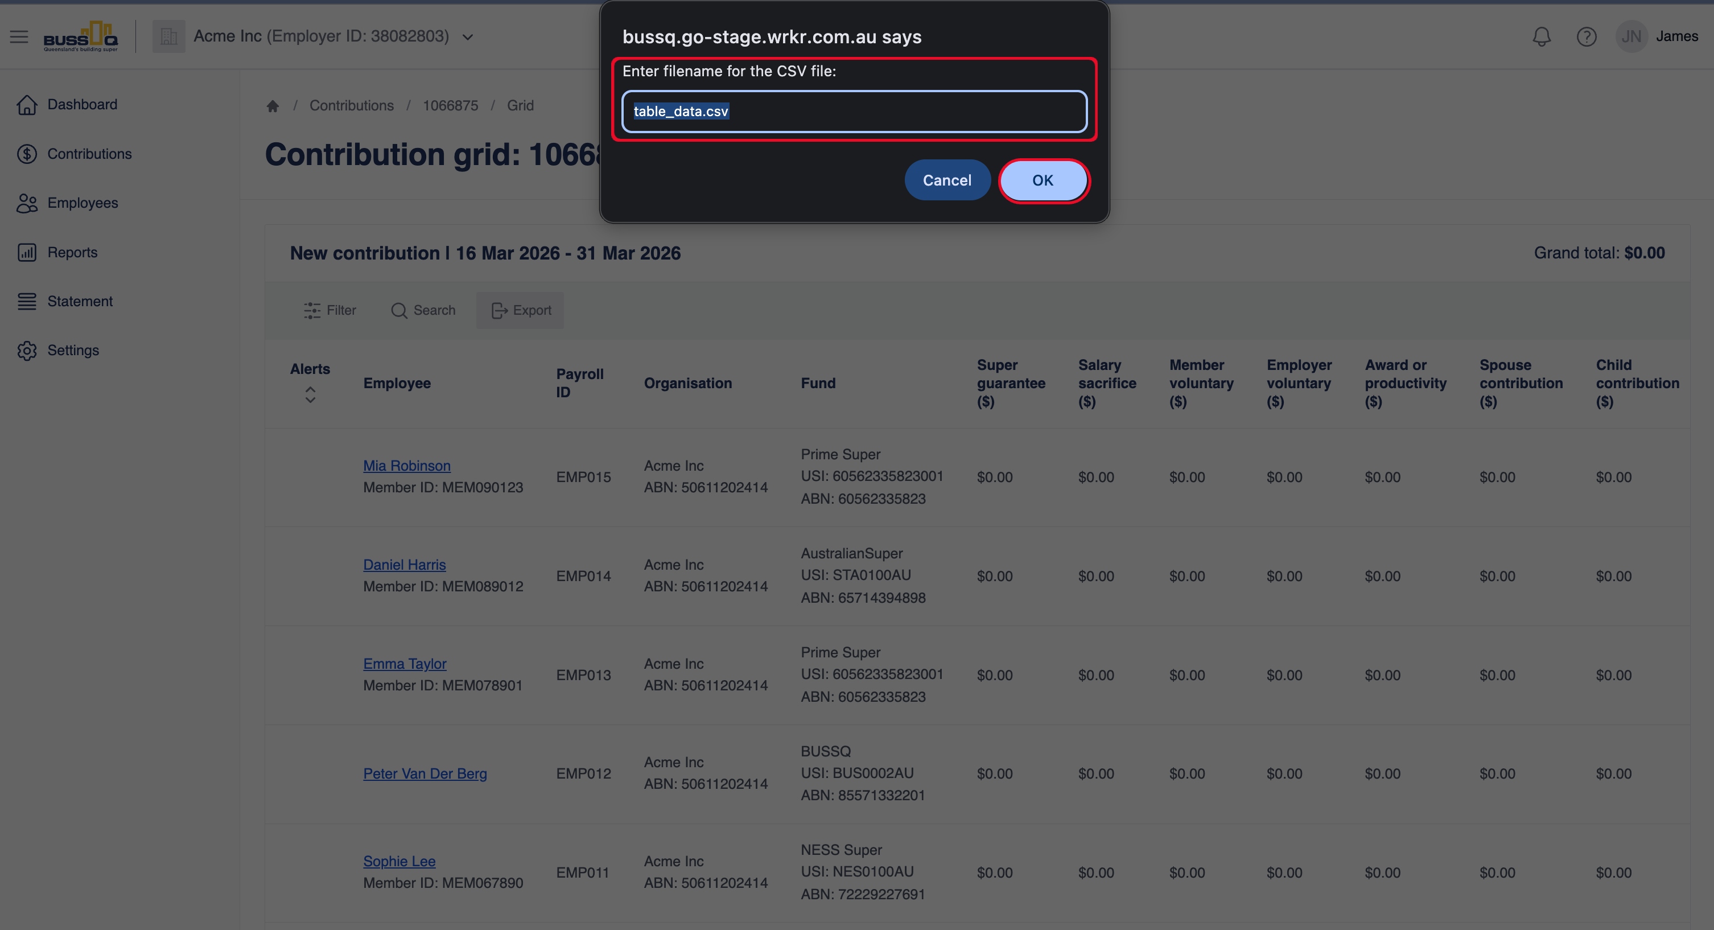Click the Contributions dollar icon
Screen dimensions: 1714x930
tap(27, 154)
